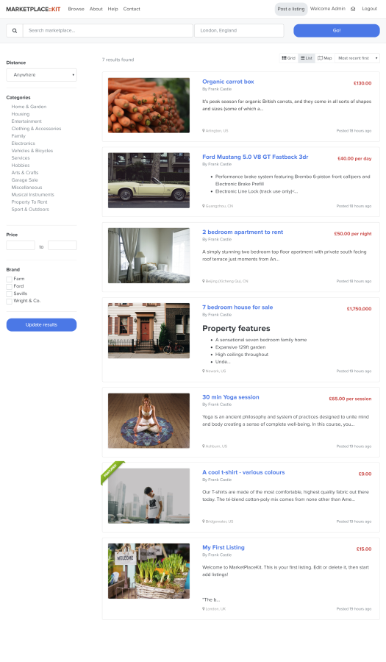Enable the Savills brand filter
The width and height of the screenshot is (386, 662).
9,293
